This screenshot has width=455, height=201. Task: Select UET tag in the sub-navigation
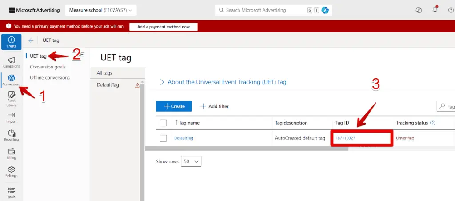coord(38,56)
